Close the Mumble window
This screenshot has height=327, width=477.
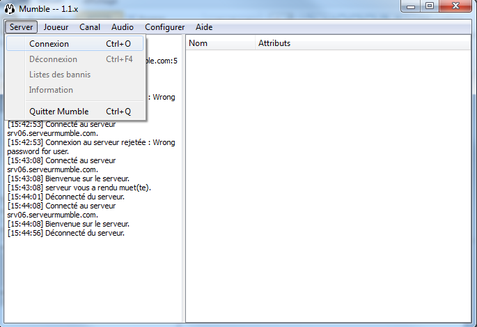[455, 6]
